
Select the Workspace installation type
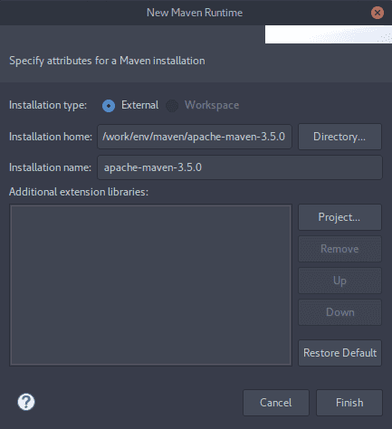(x=172, y=106)
